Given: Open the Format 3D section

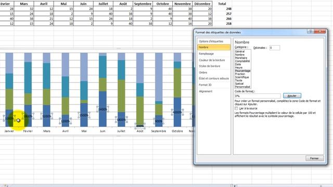Looking at the screenshot, I should coord(205,85).
